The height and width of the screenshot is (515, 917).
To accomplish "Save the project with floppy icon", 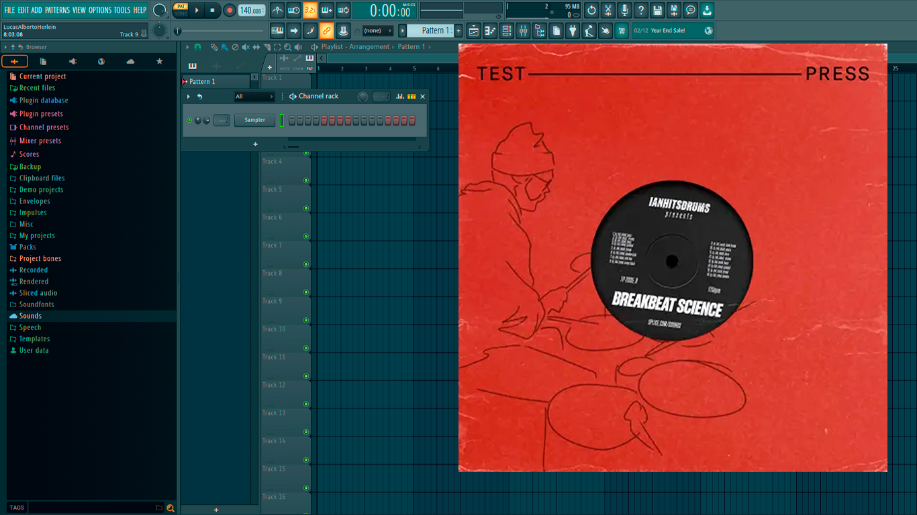I will (x=657, y=10).
